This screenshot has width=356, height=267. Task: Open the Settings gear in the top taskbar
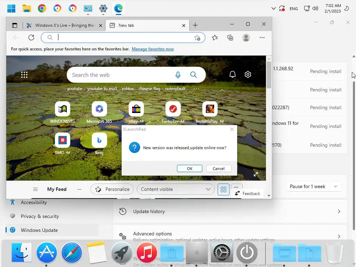(103, 9)
